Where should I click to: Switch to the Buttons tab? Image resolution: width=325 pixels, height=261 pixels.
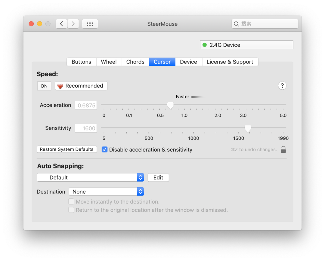click(x=81, y=62)
